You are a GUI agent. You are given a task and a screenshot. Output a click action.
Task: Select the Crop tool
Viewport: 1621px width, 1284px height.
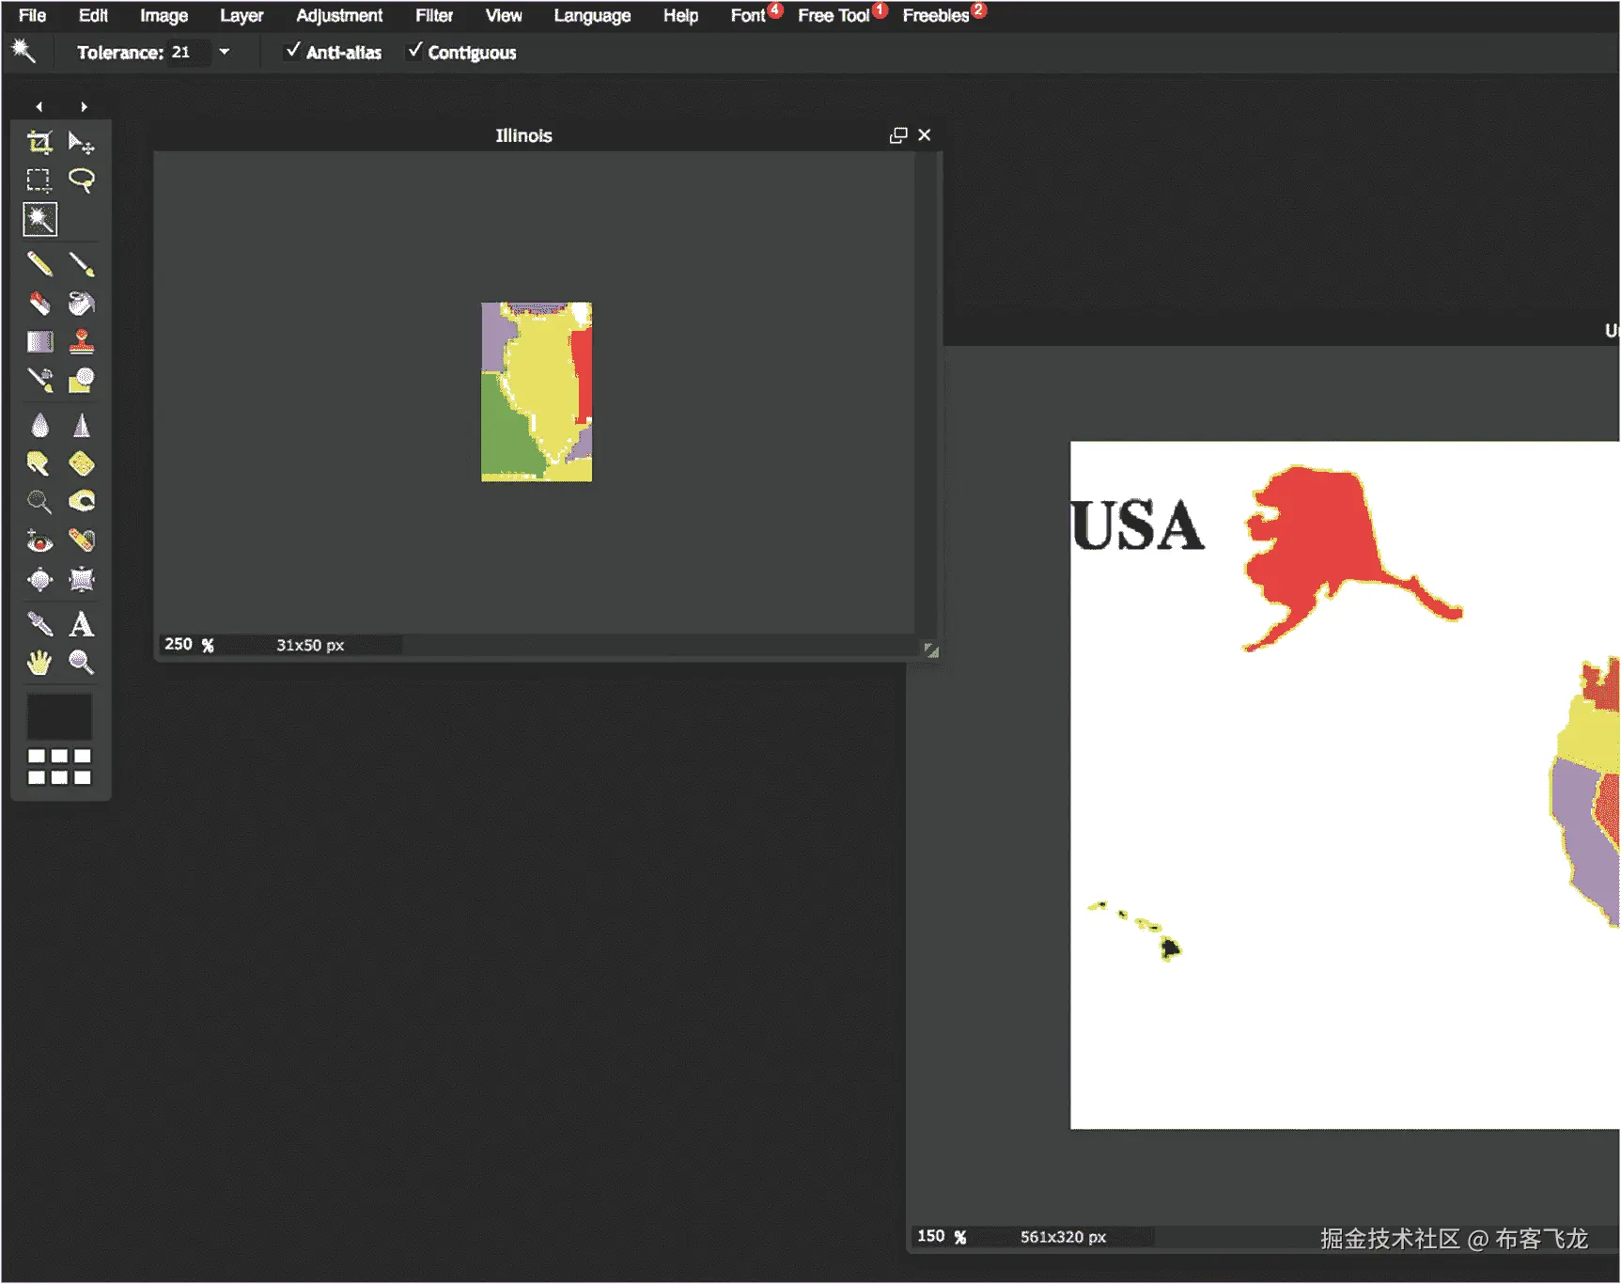pyautogui.click(x=39, y=143)
